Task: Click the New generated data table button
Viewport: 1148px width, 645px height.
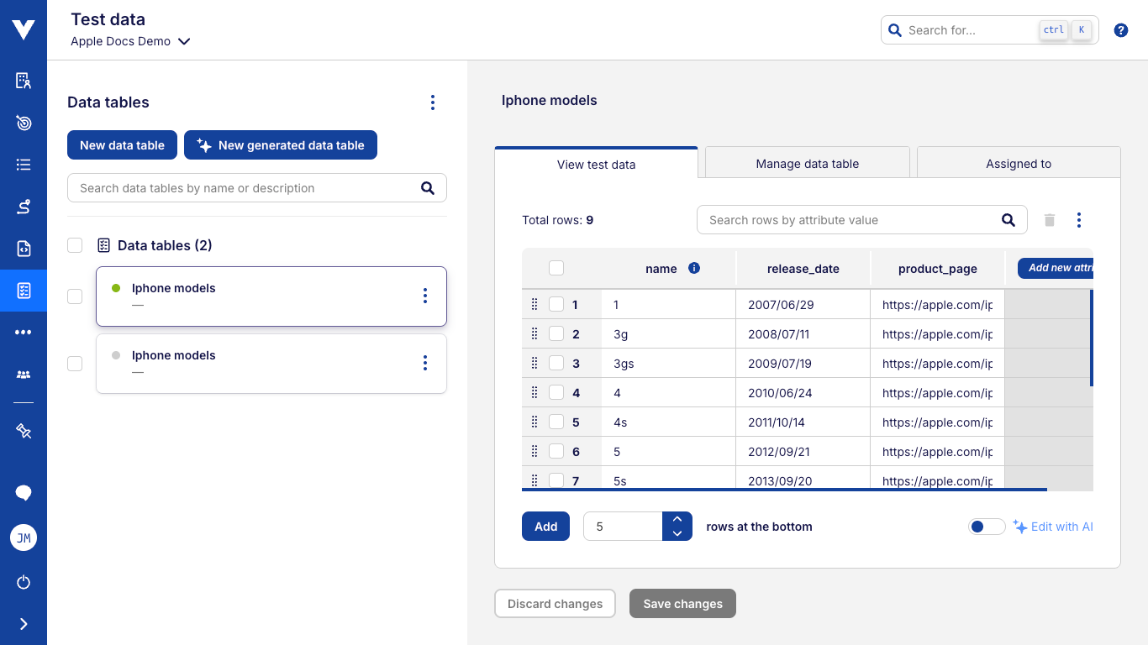Action: coord(280,144)
